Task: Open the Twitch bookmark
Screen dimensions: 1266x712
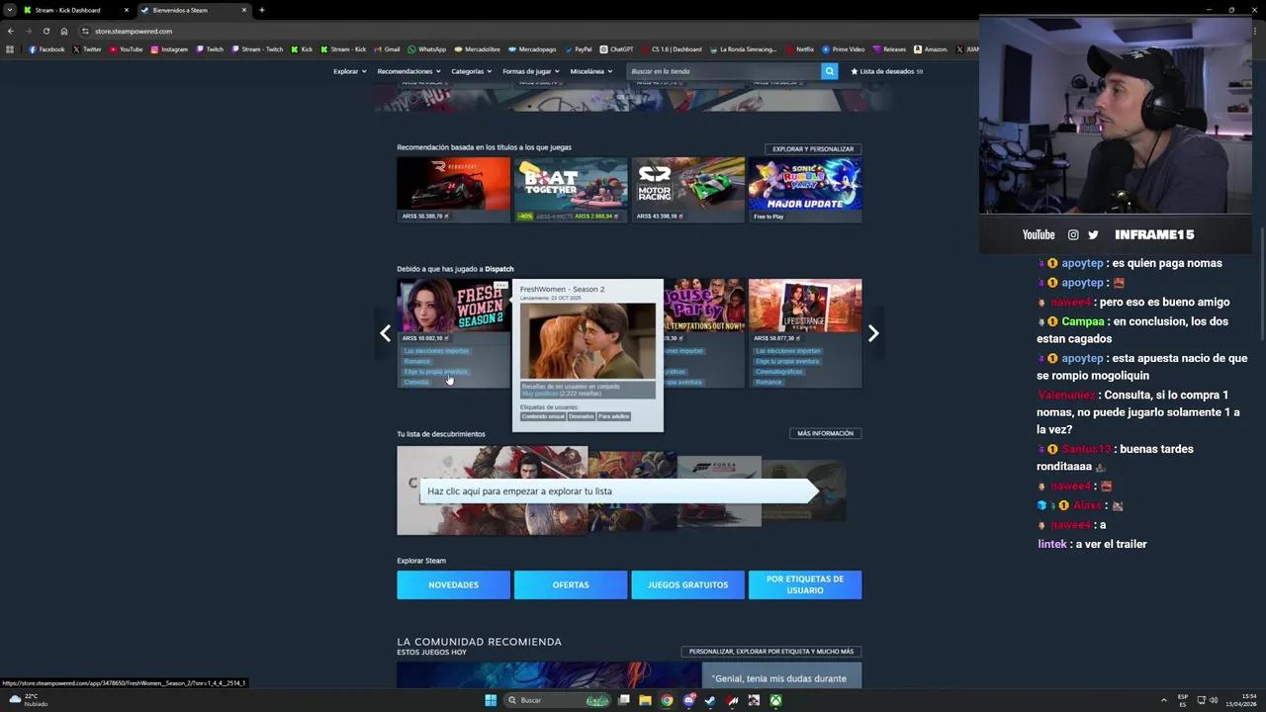Action: coord(210,49)
